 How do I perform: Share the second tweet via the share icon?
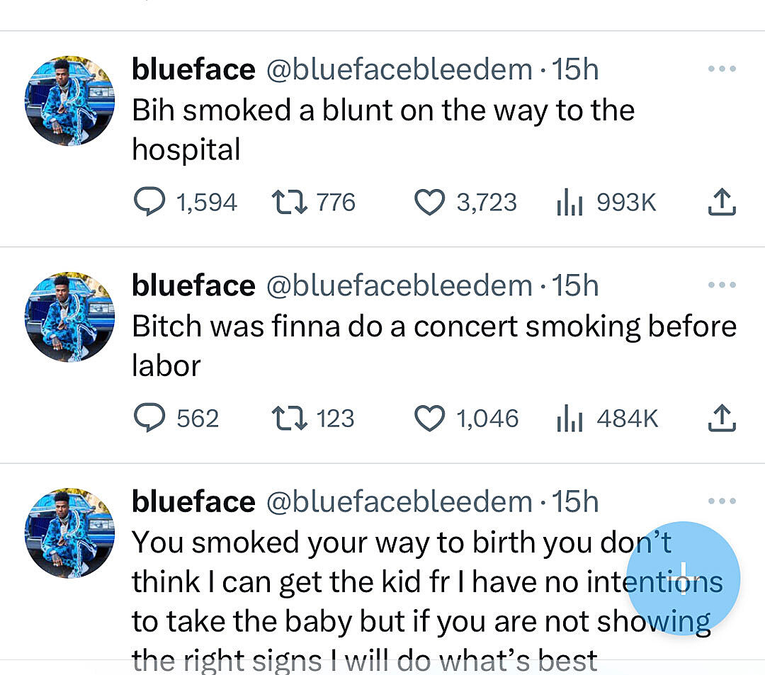[x=721, y=418]
